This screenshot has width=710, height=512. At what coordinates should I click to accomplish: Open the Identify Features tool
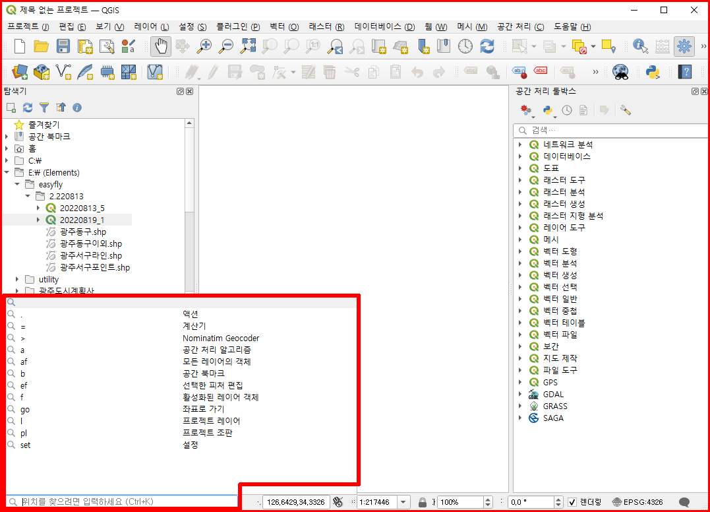640,46
